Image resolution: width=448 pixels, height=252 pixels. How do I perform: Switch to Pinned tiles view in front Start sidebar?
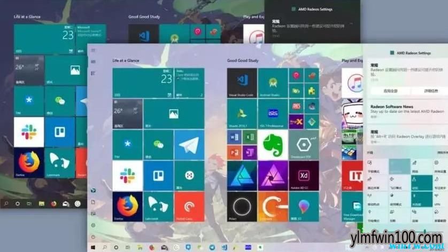click(93, 61)
